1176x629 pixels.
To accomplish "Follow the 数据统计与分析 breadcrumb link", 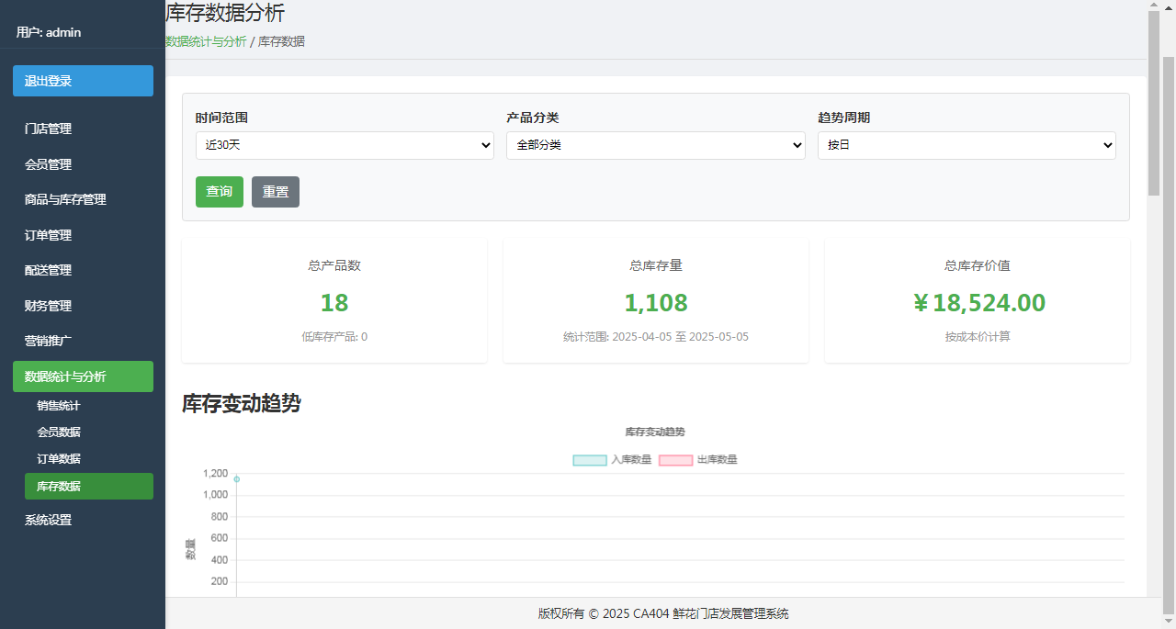I will 206,41.
